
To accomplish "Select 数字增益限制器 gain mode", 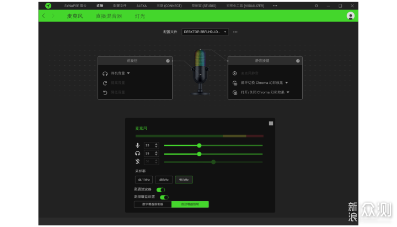I will click(x=153, y=204).
